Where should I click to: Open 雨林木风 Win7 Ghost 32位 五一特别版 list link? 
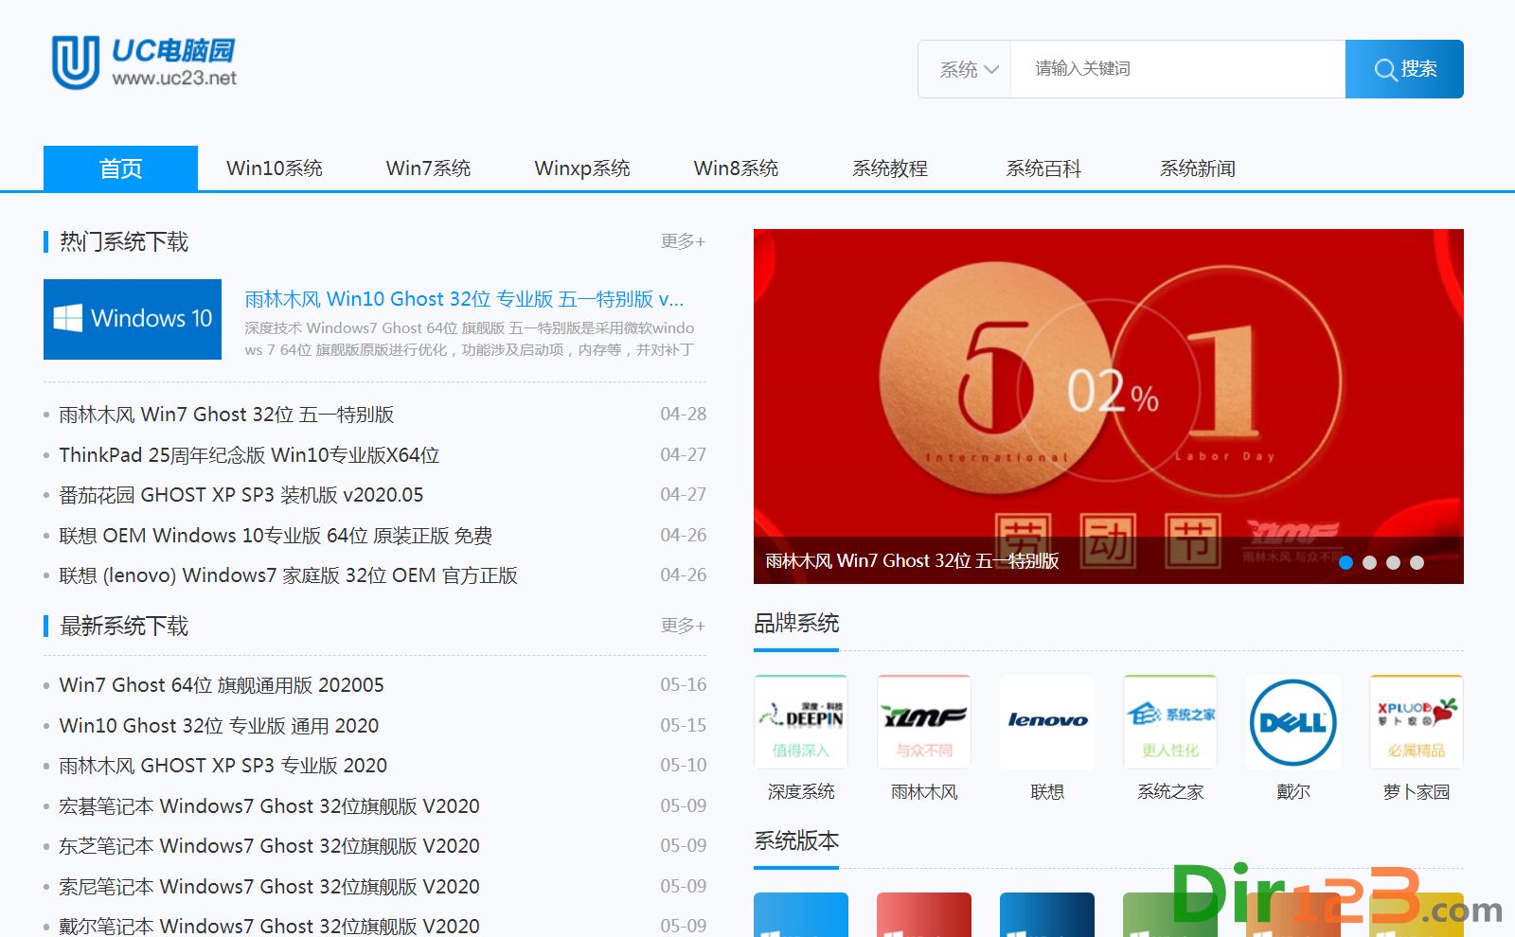pos(226,415)
